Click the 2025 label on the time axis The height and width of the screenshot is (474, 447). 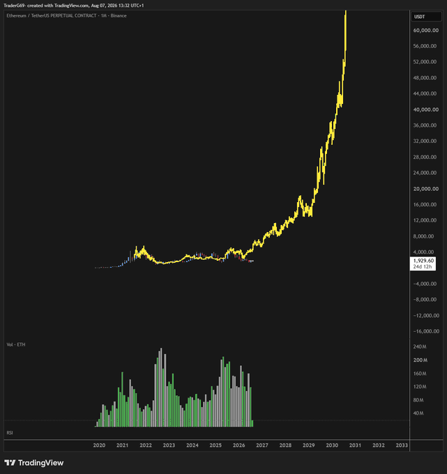click(215, 445)
